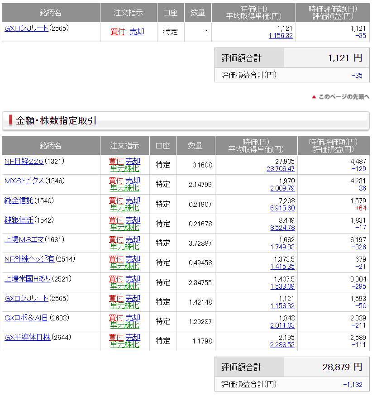
Task: Click 買付 for NF外株ヘッジ有
Action: pos(116,259)
